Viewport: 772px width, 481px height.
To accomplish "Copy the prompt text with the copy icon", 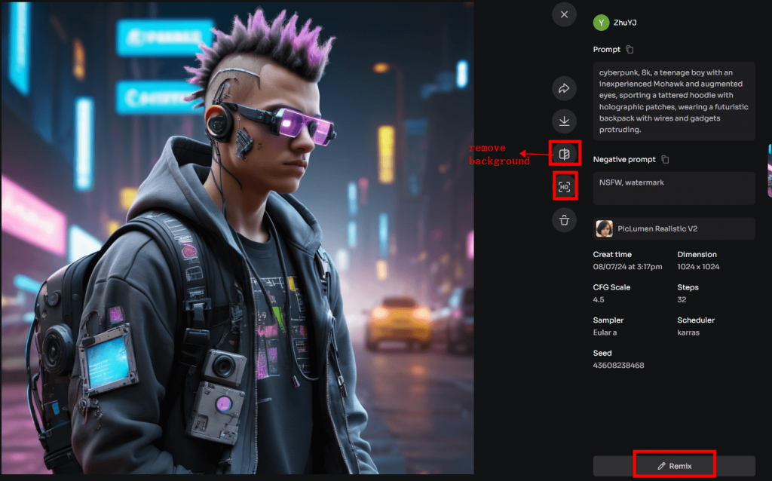I will (630, 49).
